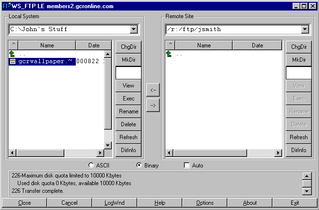
Task: Click local horizontal scrollbar thumb
Action: point(40,153)
